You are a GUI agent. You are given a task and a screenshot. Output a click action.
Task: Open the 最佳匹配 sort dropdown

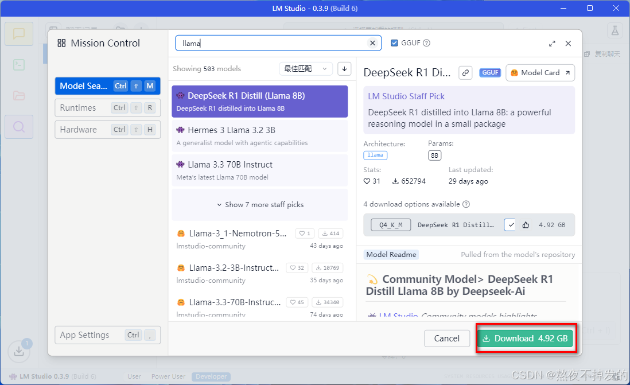tap(306, 69)
